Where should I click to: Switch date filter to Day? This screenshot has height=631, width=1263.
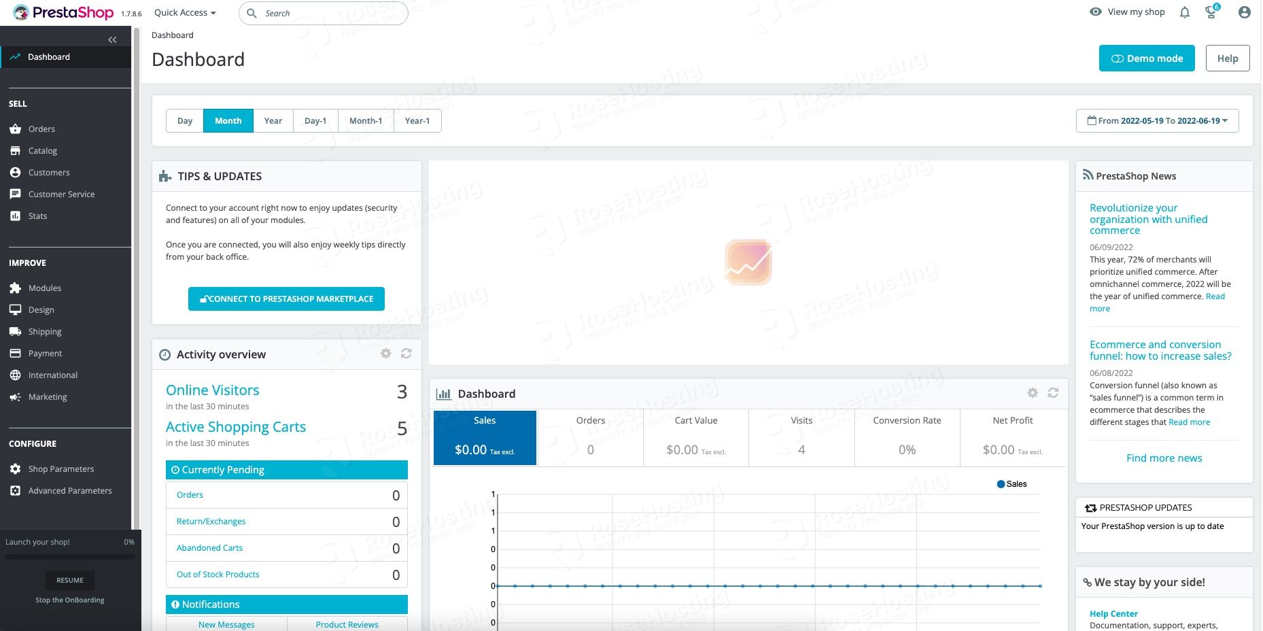[184, 120]
